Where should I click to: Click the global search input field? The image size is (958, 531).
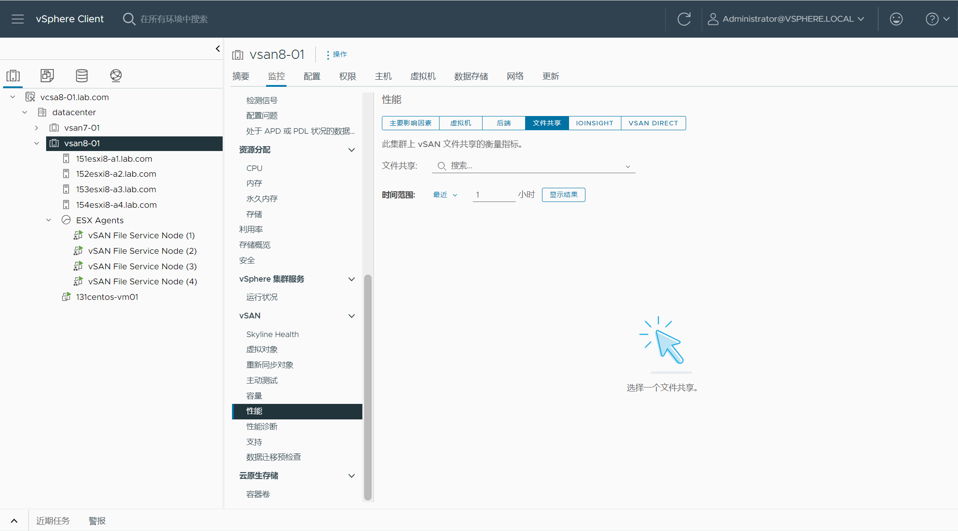[174, 19]
